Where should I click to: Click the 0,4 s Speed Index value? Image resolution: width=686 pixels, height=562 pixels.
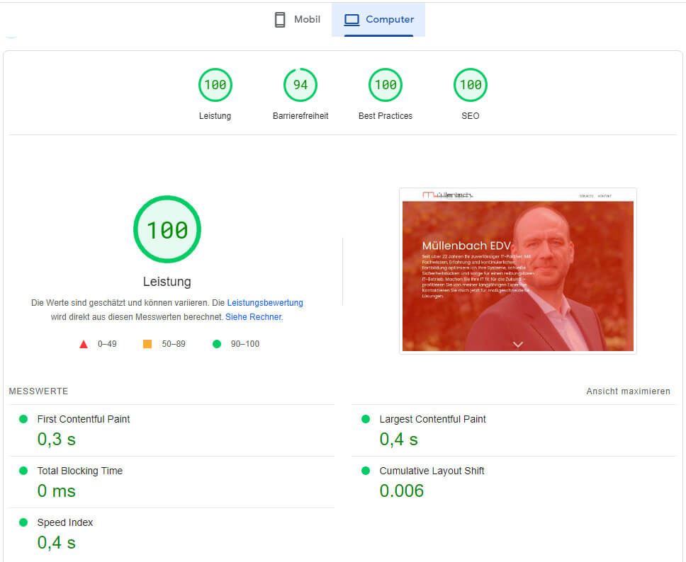pyautogui.click(x=57, y=542)
